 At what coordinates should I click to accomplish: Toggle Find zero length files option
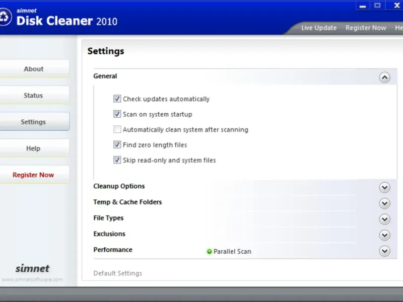click(117, 144)
